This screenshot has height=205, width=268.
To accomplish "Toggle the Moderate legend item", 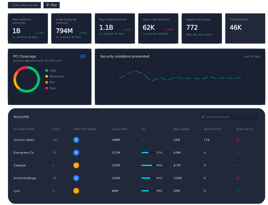I will 54,76.
